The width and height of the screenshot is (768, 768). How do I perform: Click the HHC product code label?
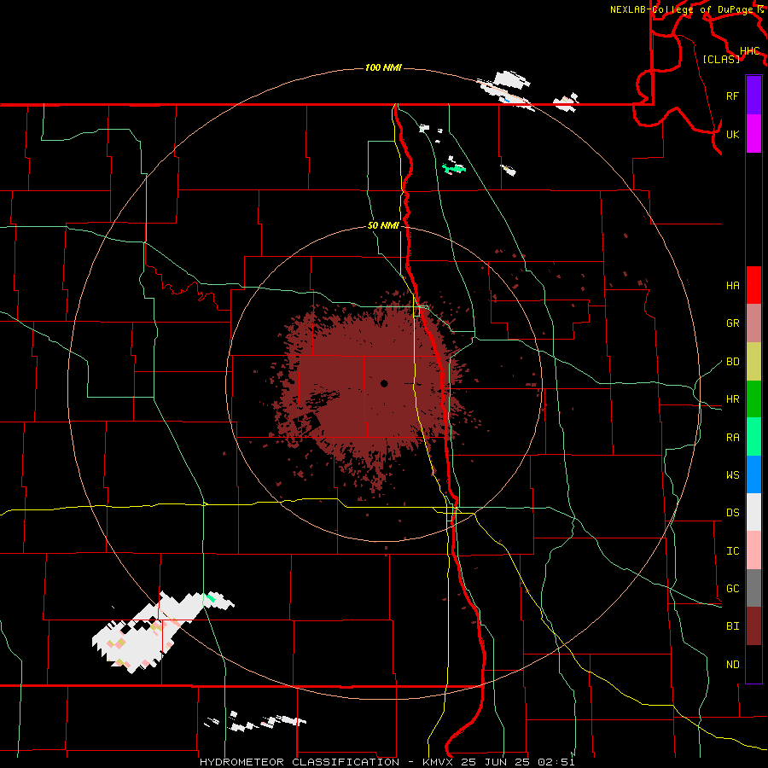(x=749, y=50)
